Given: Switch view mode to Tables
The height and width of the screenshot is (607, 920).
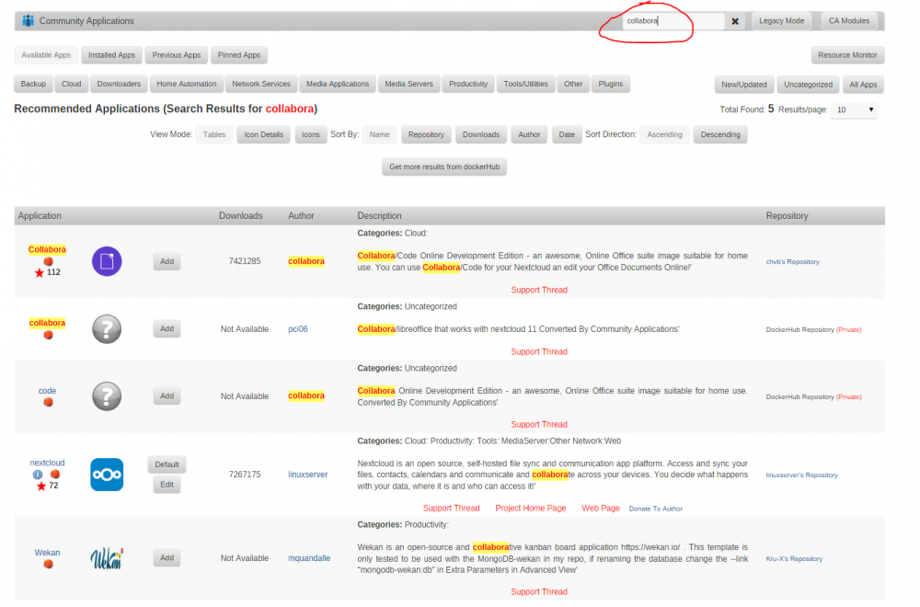Looking at the screenshot, I should coord(214,134).
